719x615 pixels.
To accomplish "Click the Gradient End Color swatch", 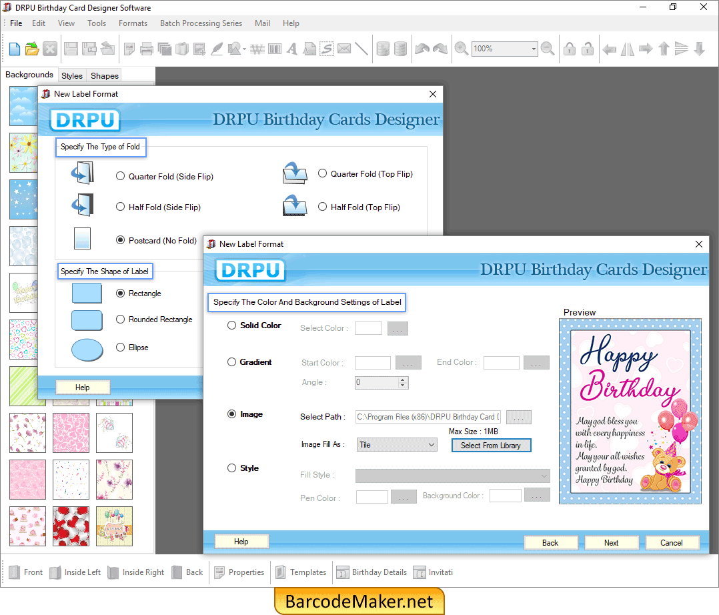I will 501,363.
